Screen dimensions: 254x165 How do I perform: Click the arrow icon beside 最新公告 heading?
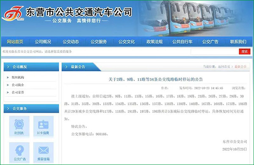[x=66, y=67]
